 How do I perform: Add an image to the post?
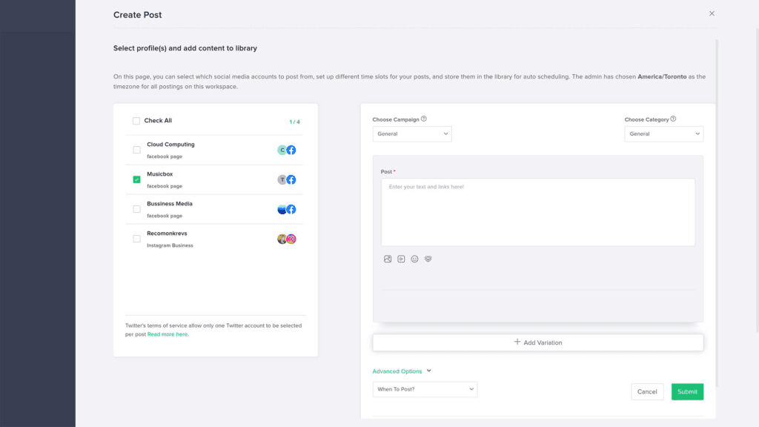click(x=387, y=259)
